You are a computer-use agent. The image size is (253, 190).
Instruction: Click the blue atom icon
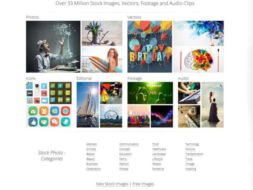[x=55, y=111]
